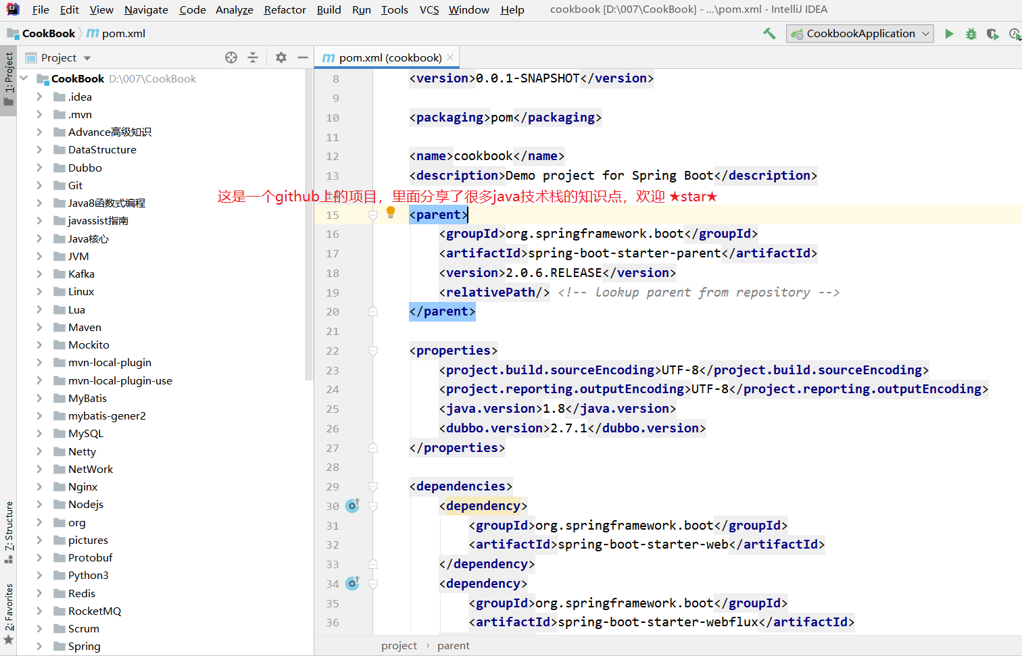Open the CookbookApplication run configuration dropdown

tap(860, 34)
